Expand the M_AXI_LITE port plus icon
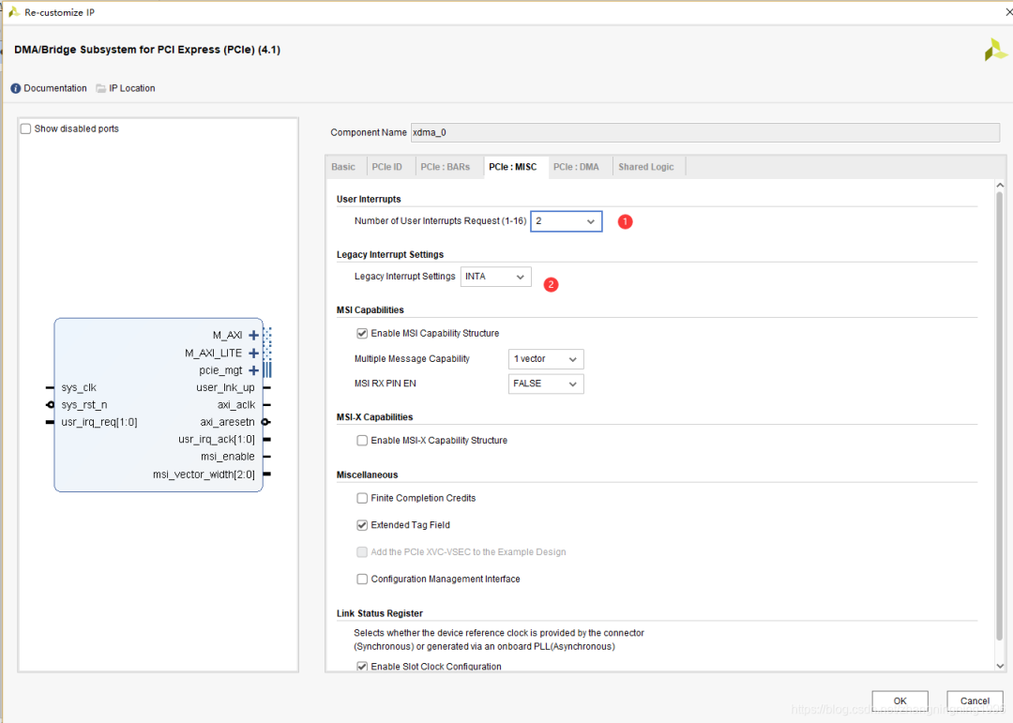 (253, 354)
